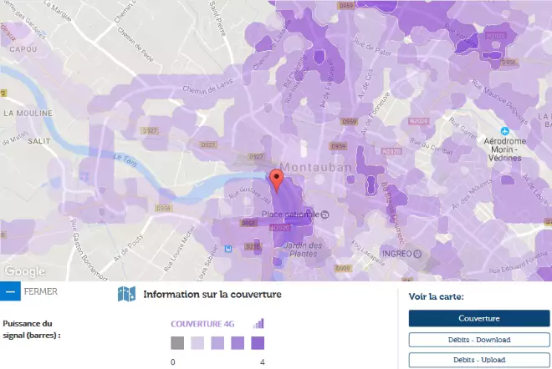Switch to Débits - Download map
This screenshot has height=369, width=552.
(x=479, y=340)
